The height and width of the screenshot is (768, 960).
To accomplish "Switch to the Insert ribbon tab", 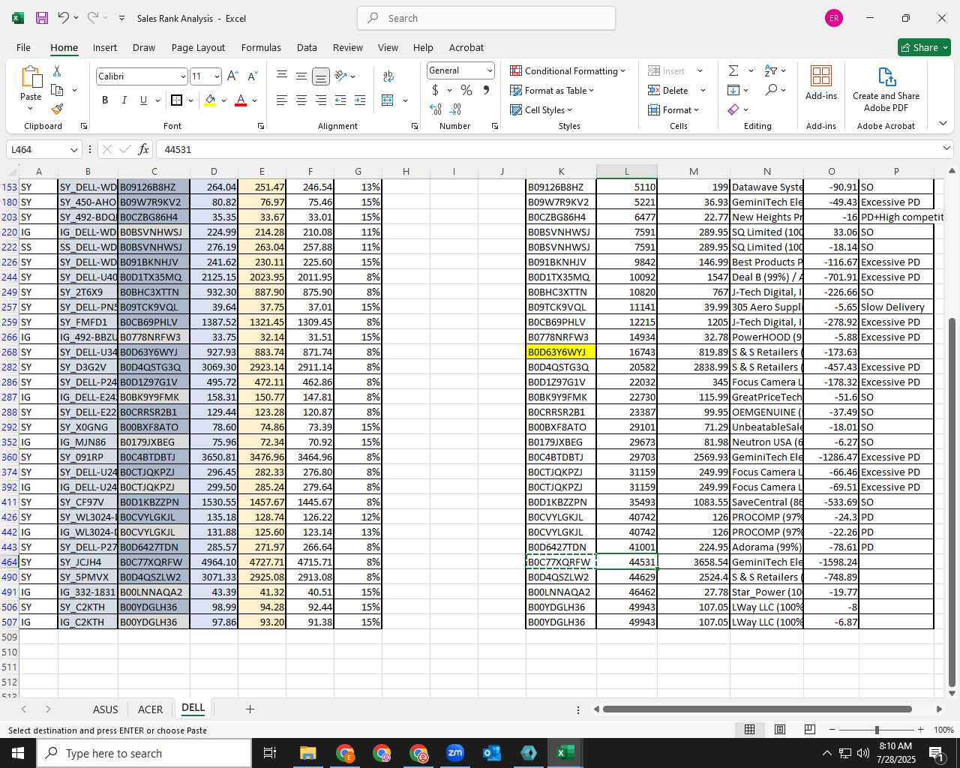I will pyautogui.click(x=105, y=47).
